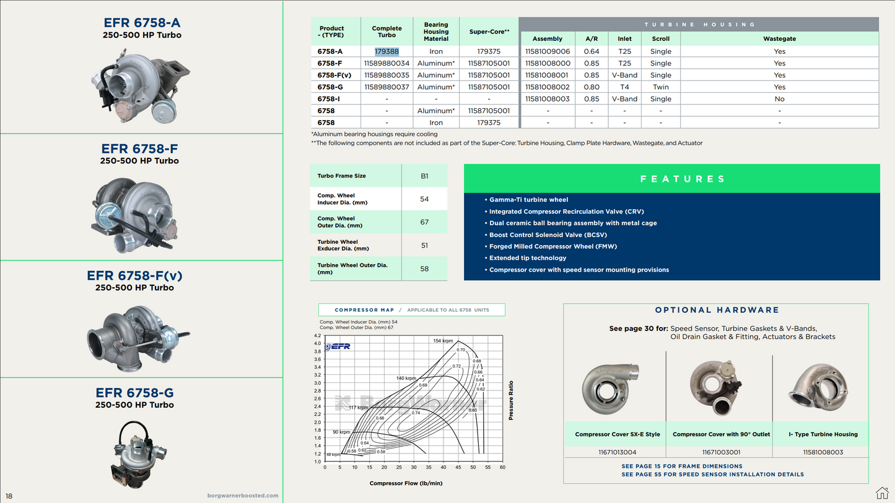
Task: Follow the 'See page 55 for speed sensor installation details' reference
Action: (x=712, y=475)
